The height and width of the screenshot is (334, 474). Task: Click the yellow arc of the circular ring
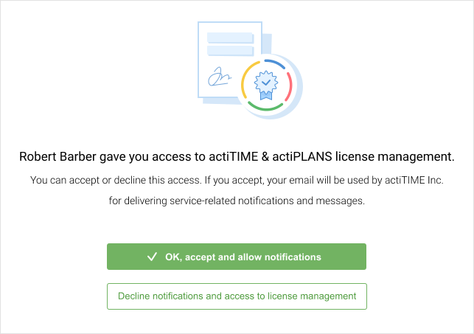[x=244, y=78]
